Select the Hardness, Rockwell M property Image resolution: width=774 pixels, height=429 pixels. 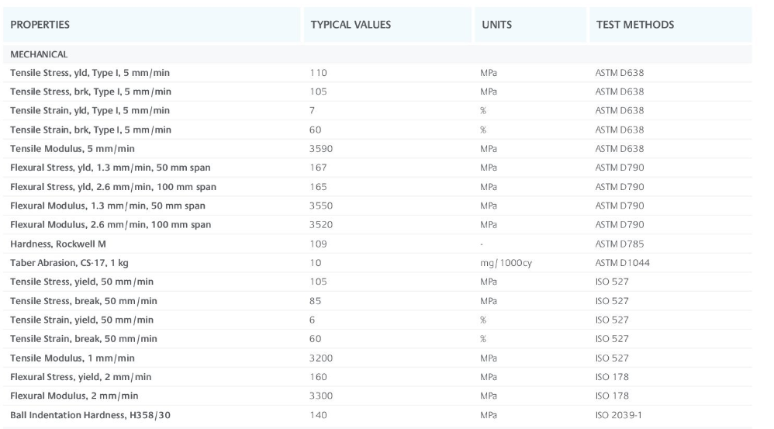tap(57, 244)
